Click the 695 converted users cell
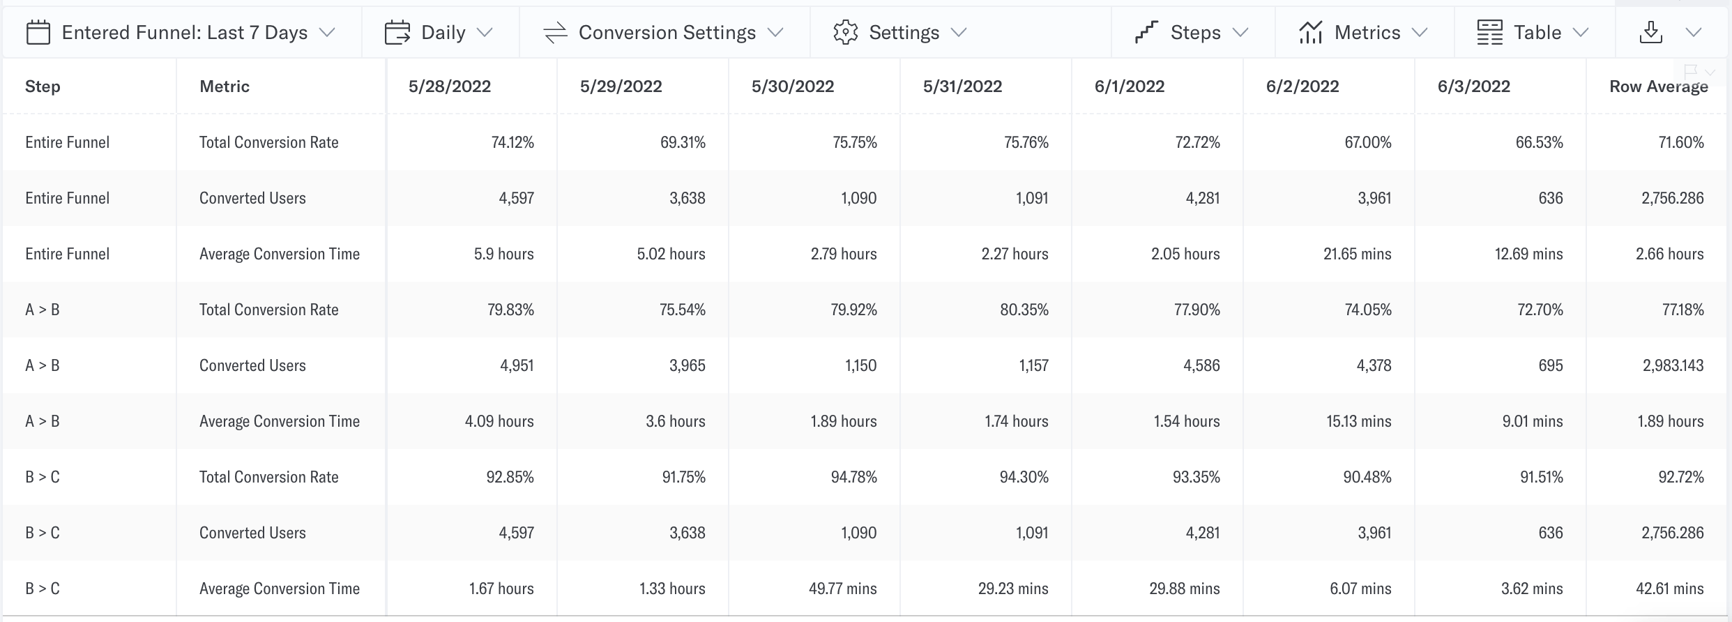 [x=1551, y=365]
